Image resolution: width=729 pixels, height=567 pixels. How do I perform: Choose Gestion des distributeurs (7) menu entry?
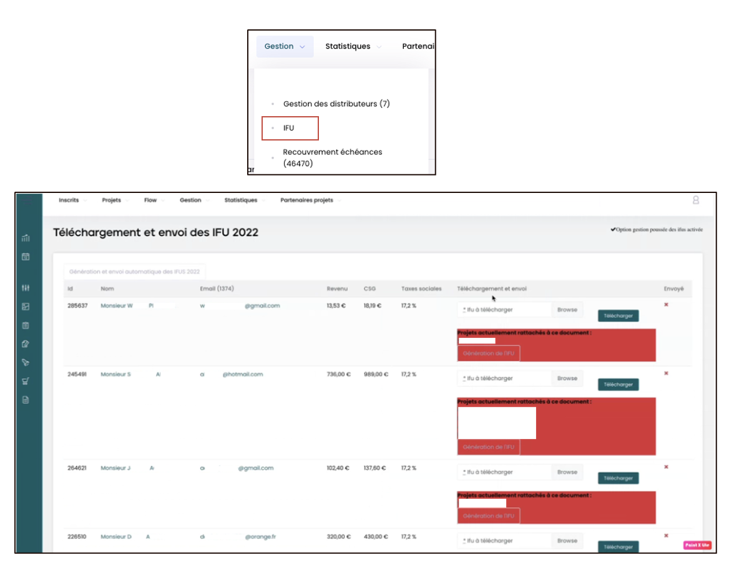[336, 104]
